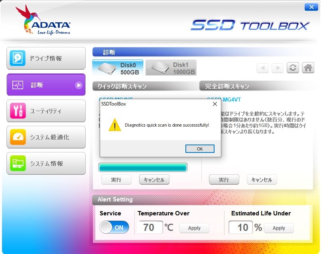Click the 完全診断スキャン header

click(256, 86)
